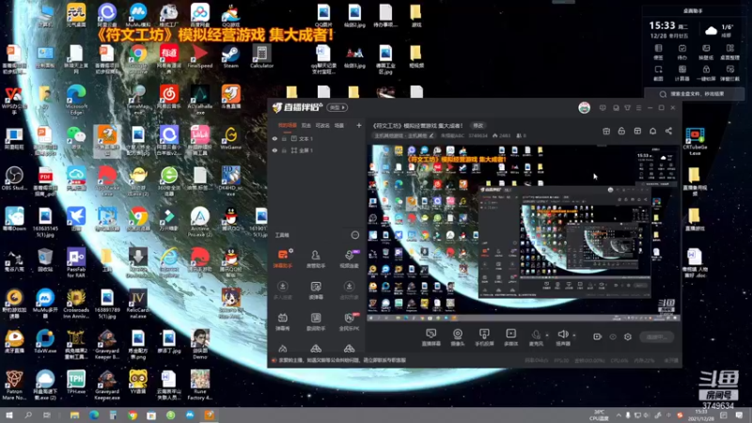
Task: Open the Google Chrome desktop shortcut
Action: point(138,59)
